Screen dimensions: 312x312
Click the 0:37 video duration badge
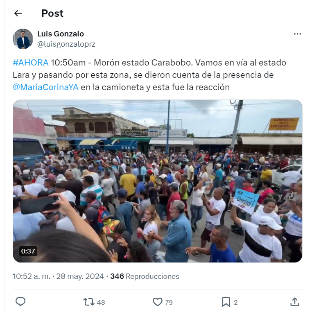point(28,251)
